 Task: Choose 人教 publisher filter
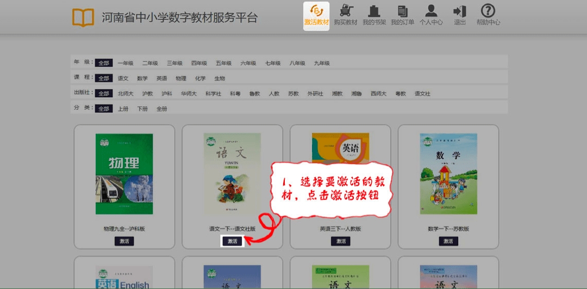click(x=274, y=93)
